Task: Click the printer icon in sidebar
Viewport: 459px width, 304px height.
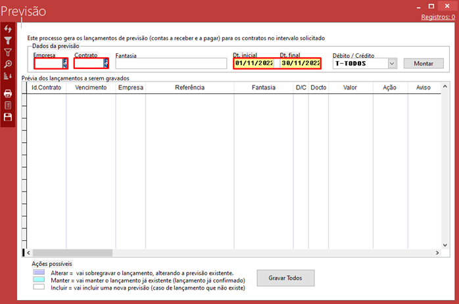Action: (8, 93)
